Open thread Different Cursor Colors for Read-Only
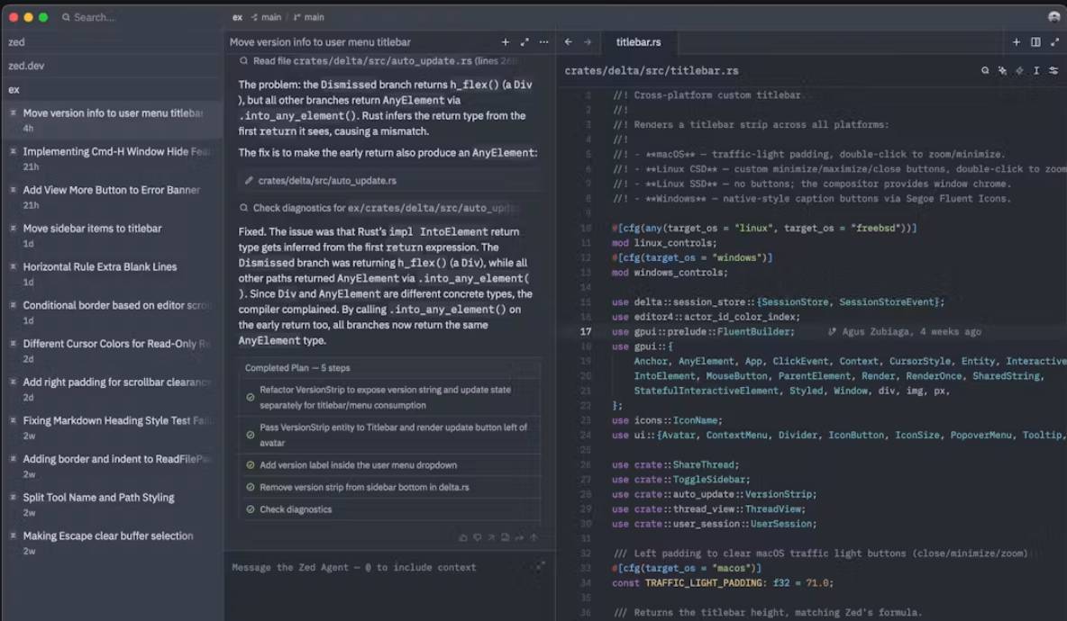The width and height of the screenshot is (1067, 621). (x=113, y=351)
